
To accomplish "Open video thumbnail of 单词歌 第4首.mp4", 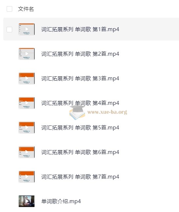I will coord(27,103).
